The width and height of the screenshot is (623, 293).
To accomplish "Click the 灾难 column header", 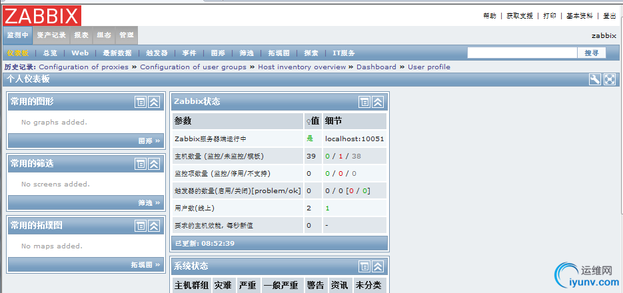I will click(x=224, y=286).
